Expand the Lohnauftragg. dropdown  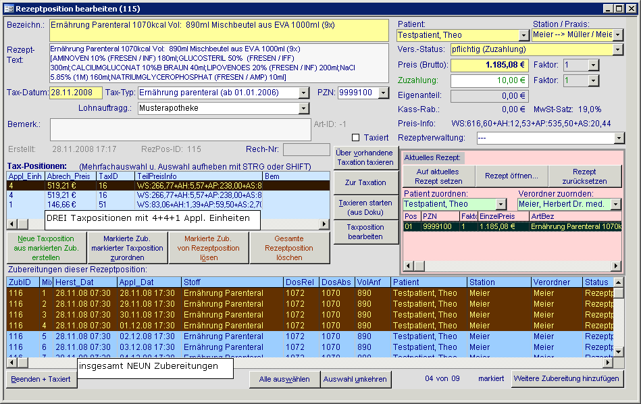(303, 108)
